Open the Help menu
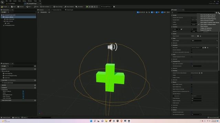Screen dimensions: 220x123 click(40, 1)
